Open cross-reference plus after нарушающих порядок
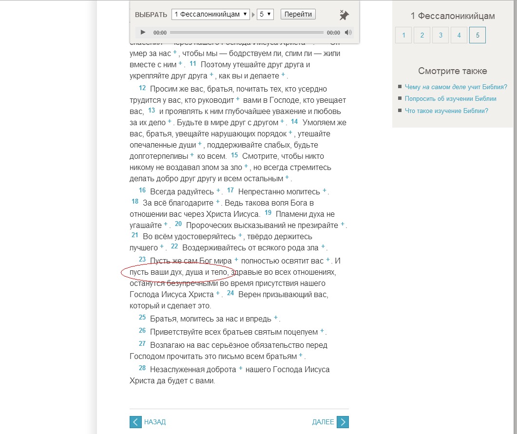The width and height of the screenshot is (517, 434). [x=290, y=132]
